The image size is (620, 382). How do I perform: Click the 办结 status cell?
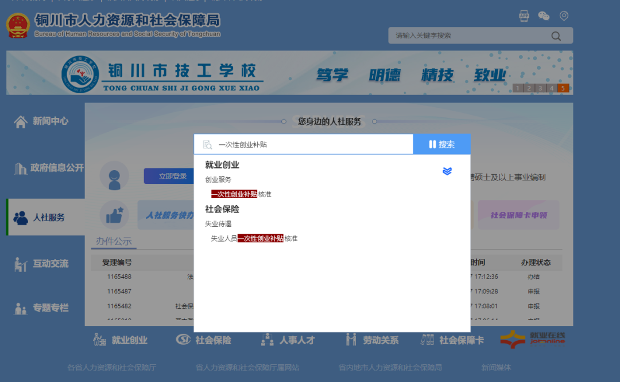[533, 277]
